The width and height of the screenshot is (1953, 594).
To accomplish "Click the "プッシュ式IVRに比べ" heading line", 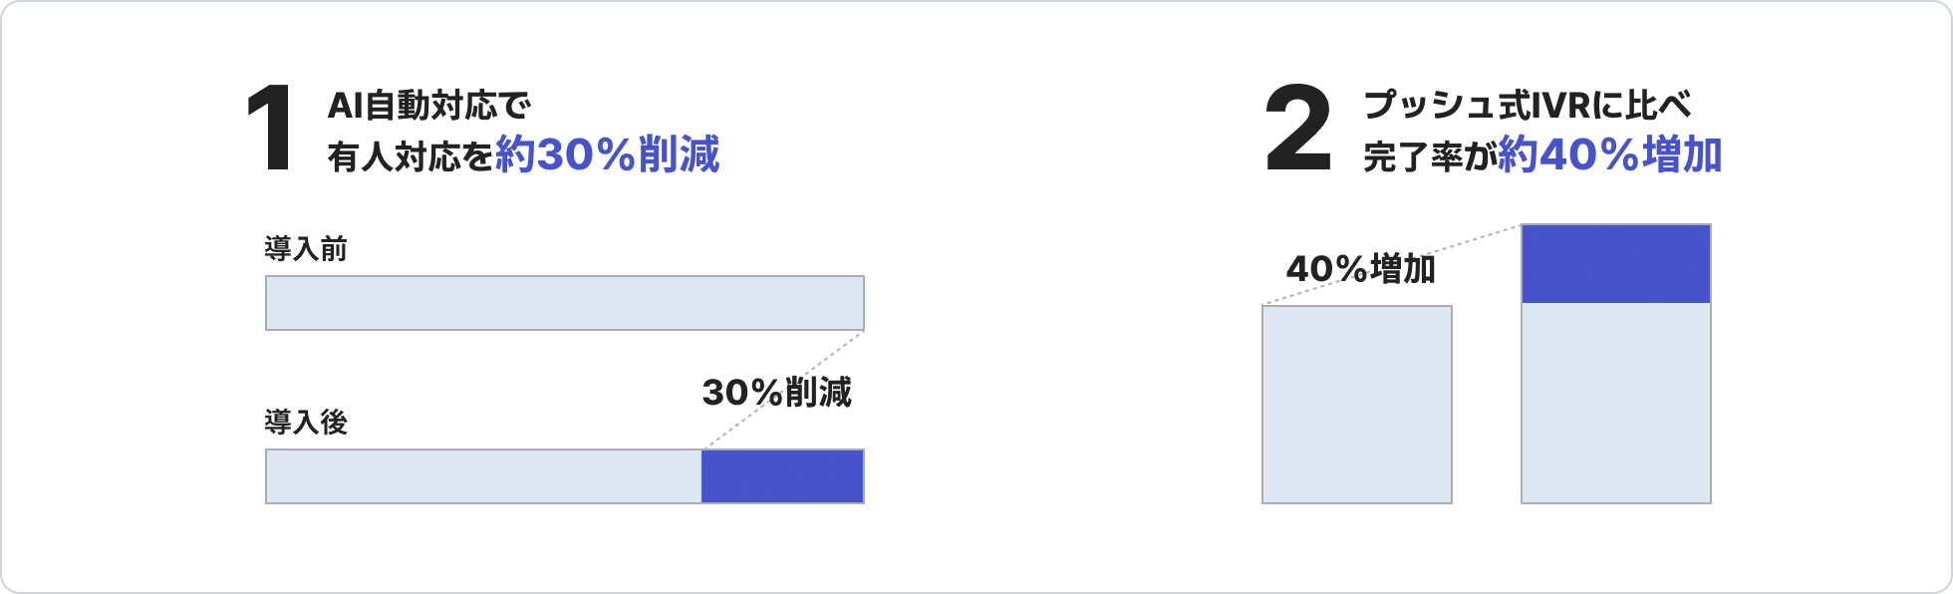I will [1527, 105].
